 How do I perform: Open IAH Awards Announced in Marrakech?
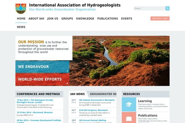coord(97,100)
